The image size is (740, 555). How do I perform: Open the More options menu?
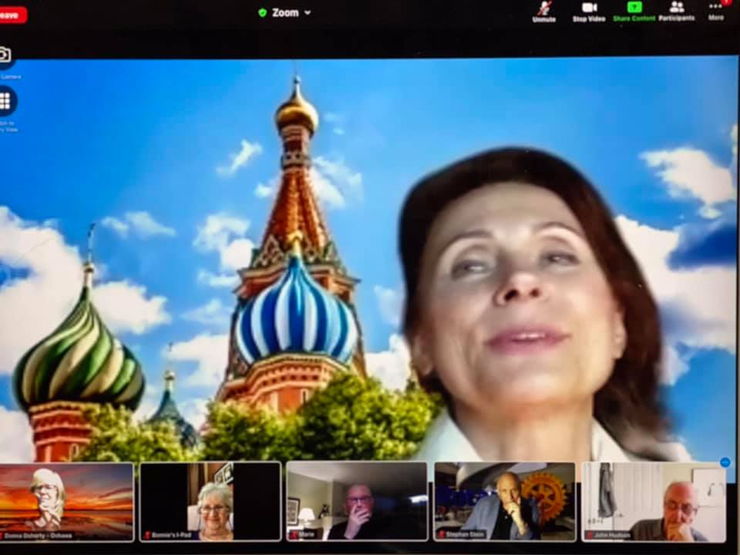tap(716, 11)
